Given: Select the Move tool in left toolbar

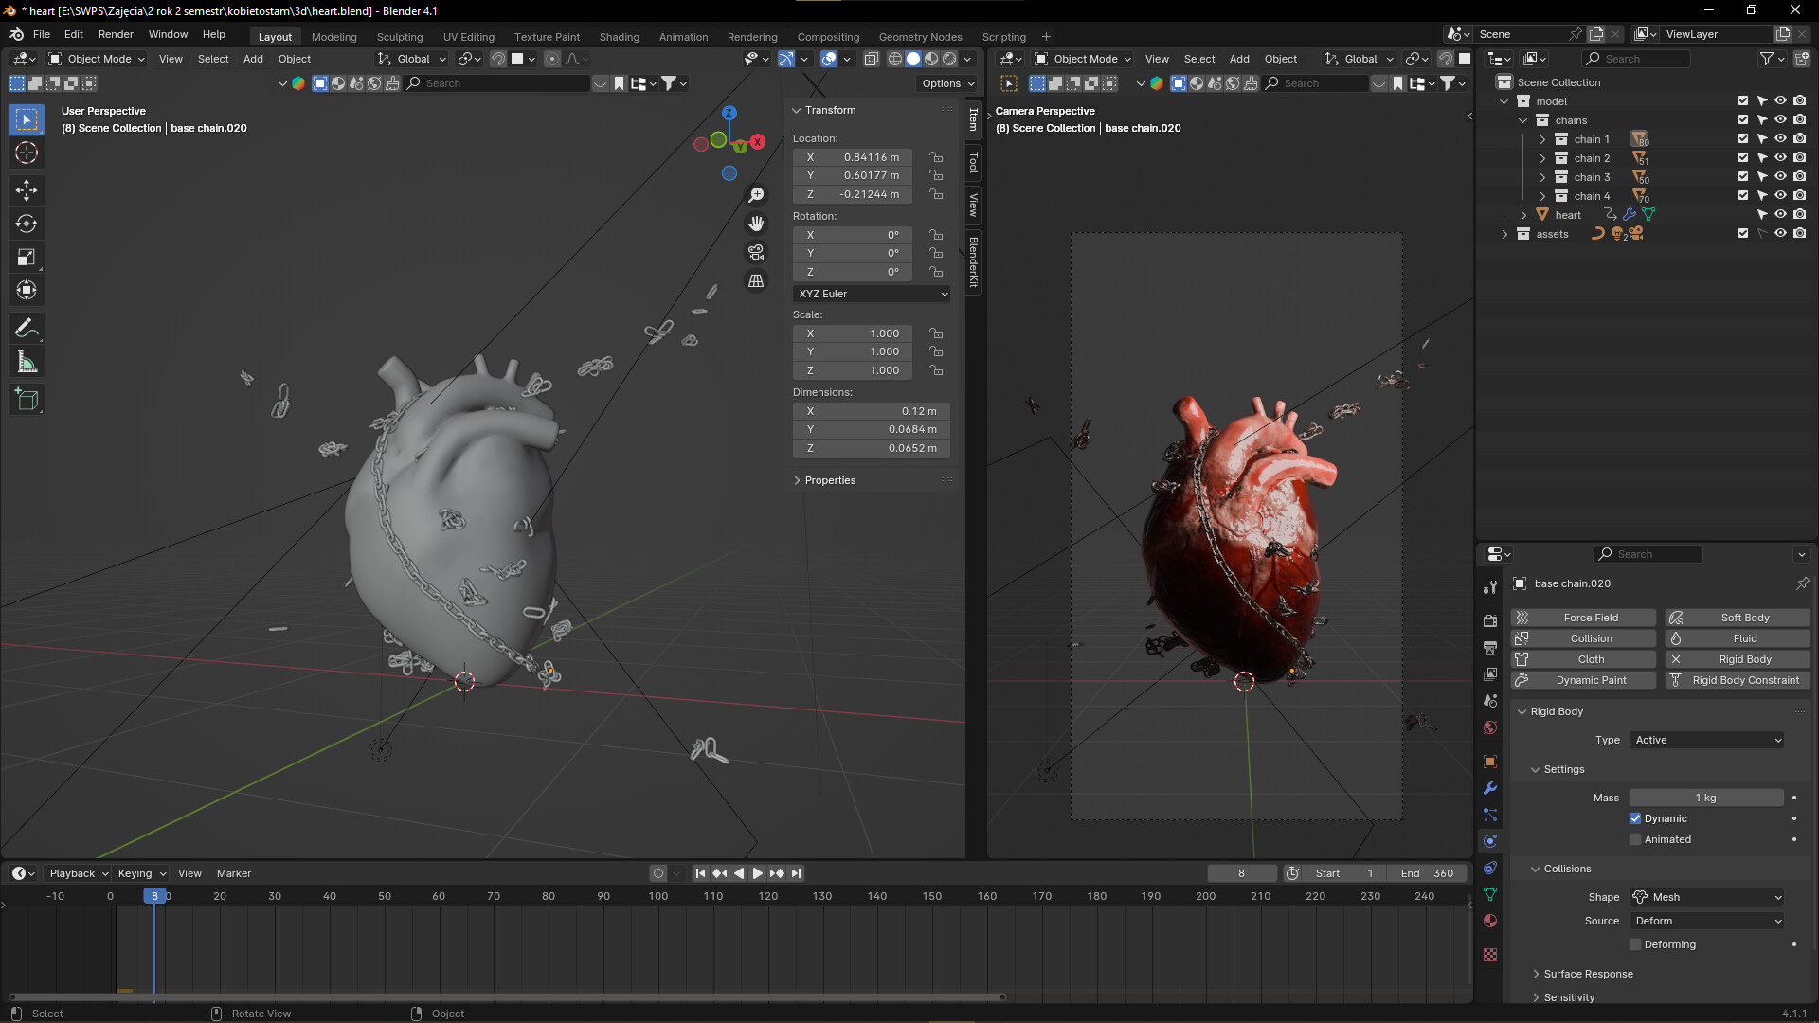Looking at the screenshot, I should click(x=27, y=189).
